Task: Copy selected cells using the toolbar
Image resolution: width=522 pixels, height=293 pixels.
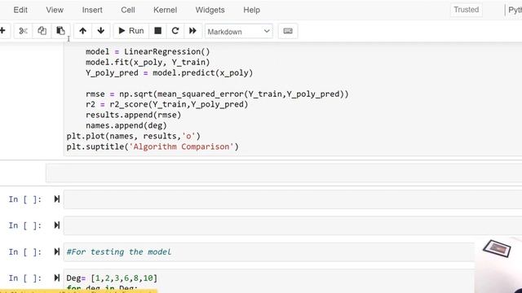Action: point(42,31)
